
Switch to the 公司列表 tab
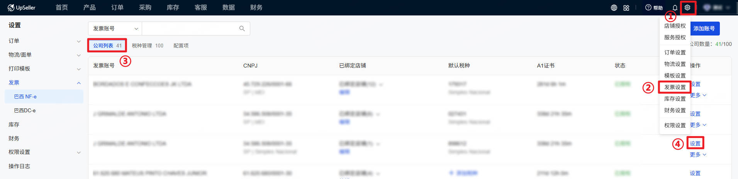coord(107,46)
